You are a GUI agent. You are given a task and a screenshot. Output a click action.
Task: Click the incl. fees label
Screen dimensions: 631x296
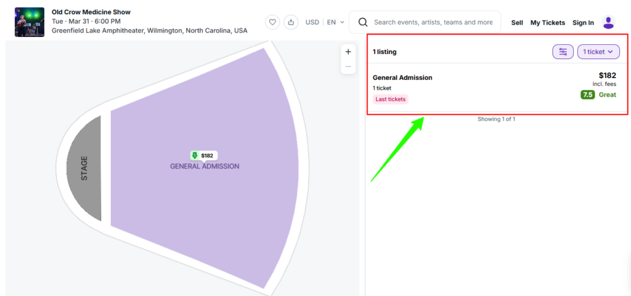point(604,84)
